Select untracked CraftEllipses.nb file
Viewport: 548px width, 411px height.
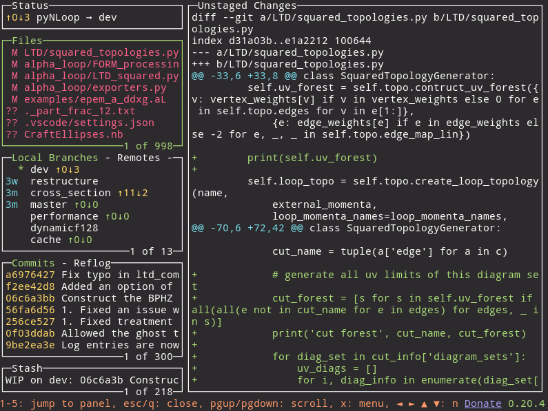tap(92, 134)
